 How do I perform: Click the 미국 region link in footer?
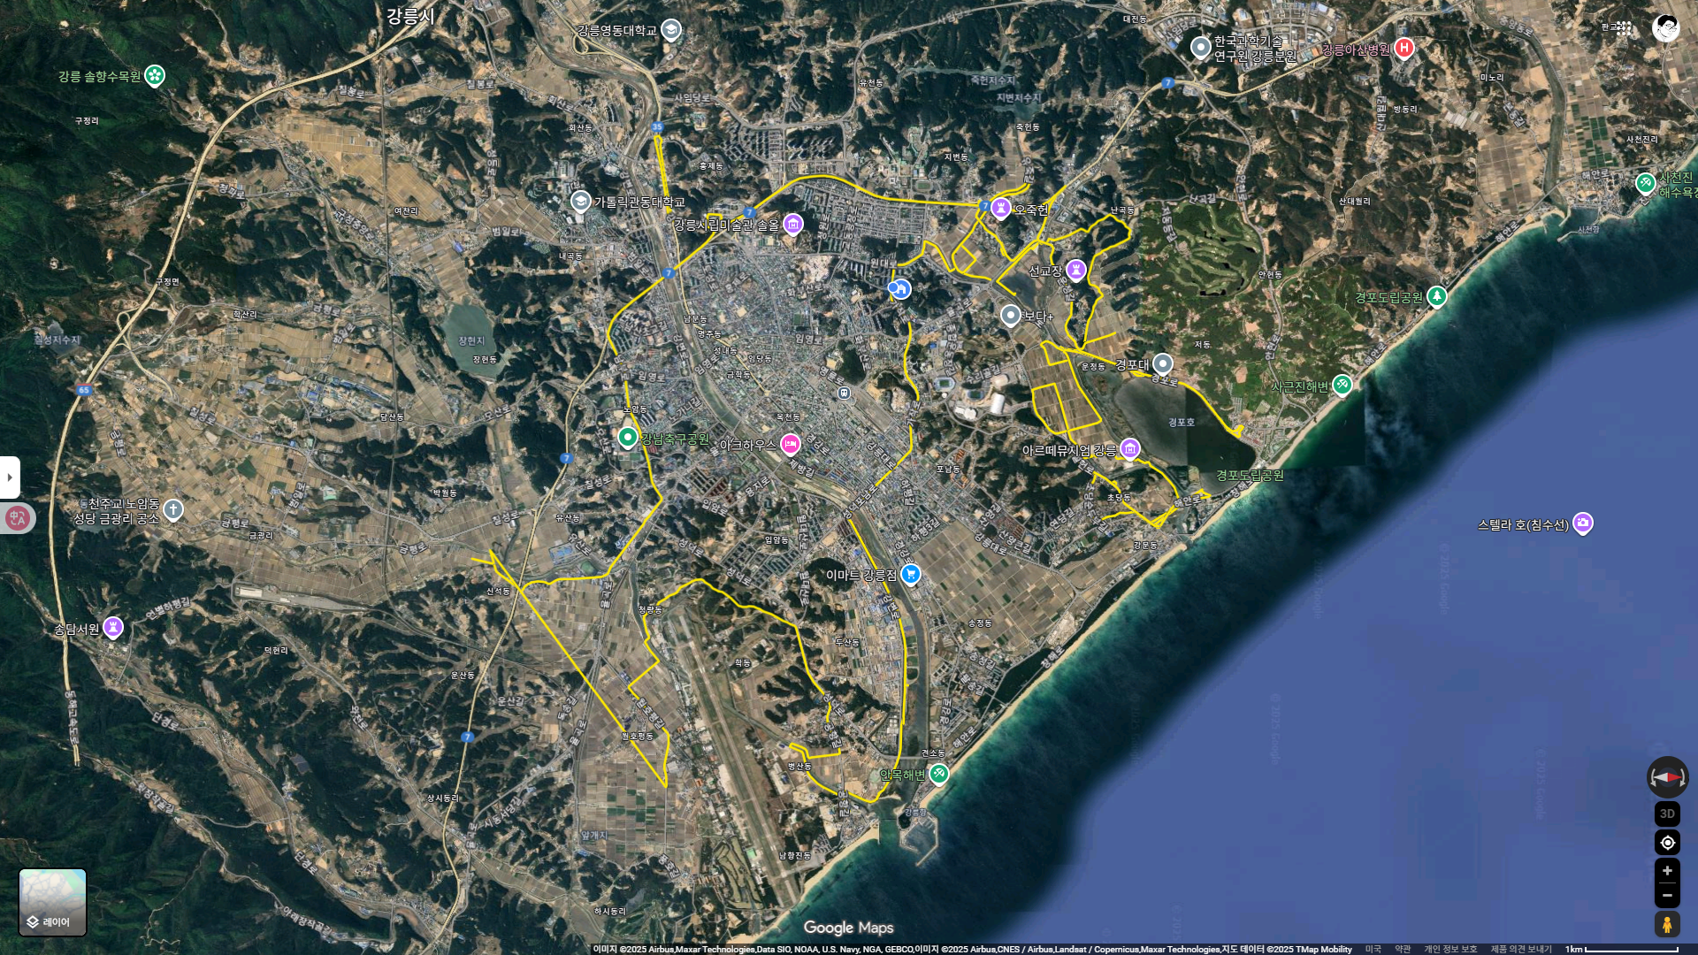tap(1373, 949)
